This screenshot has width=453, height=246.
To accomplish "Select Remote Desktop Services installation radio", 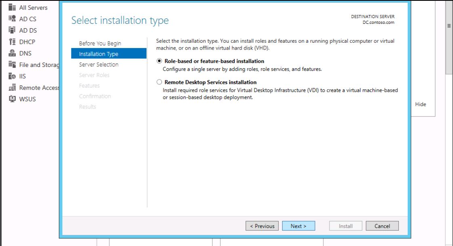I will pyautogui.click(x=159, y=82).
